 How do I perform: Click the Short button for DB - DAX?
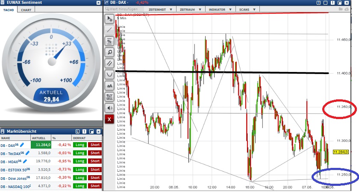point(95,145)
